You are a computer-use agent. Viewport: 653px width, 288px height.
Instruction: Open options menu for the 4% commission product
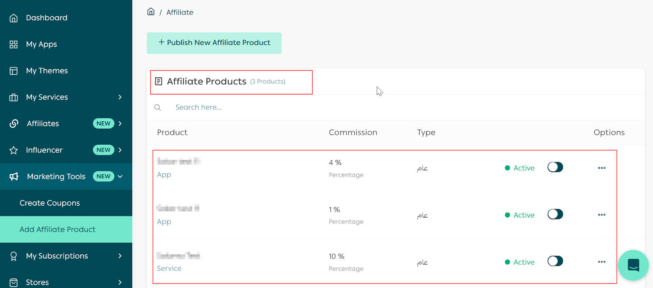[x=602, y=168]
